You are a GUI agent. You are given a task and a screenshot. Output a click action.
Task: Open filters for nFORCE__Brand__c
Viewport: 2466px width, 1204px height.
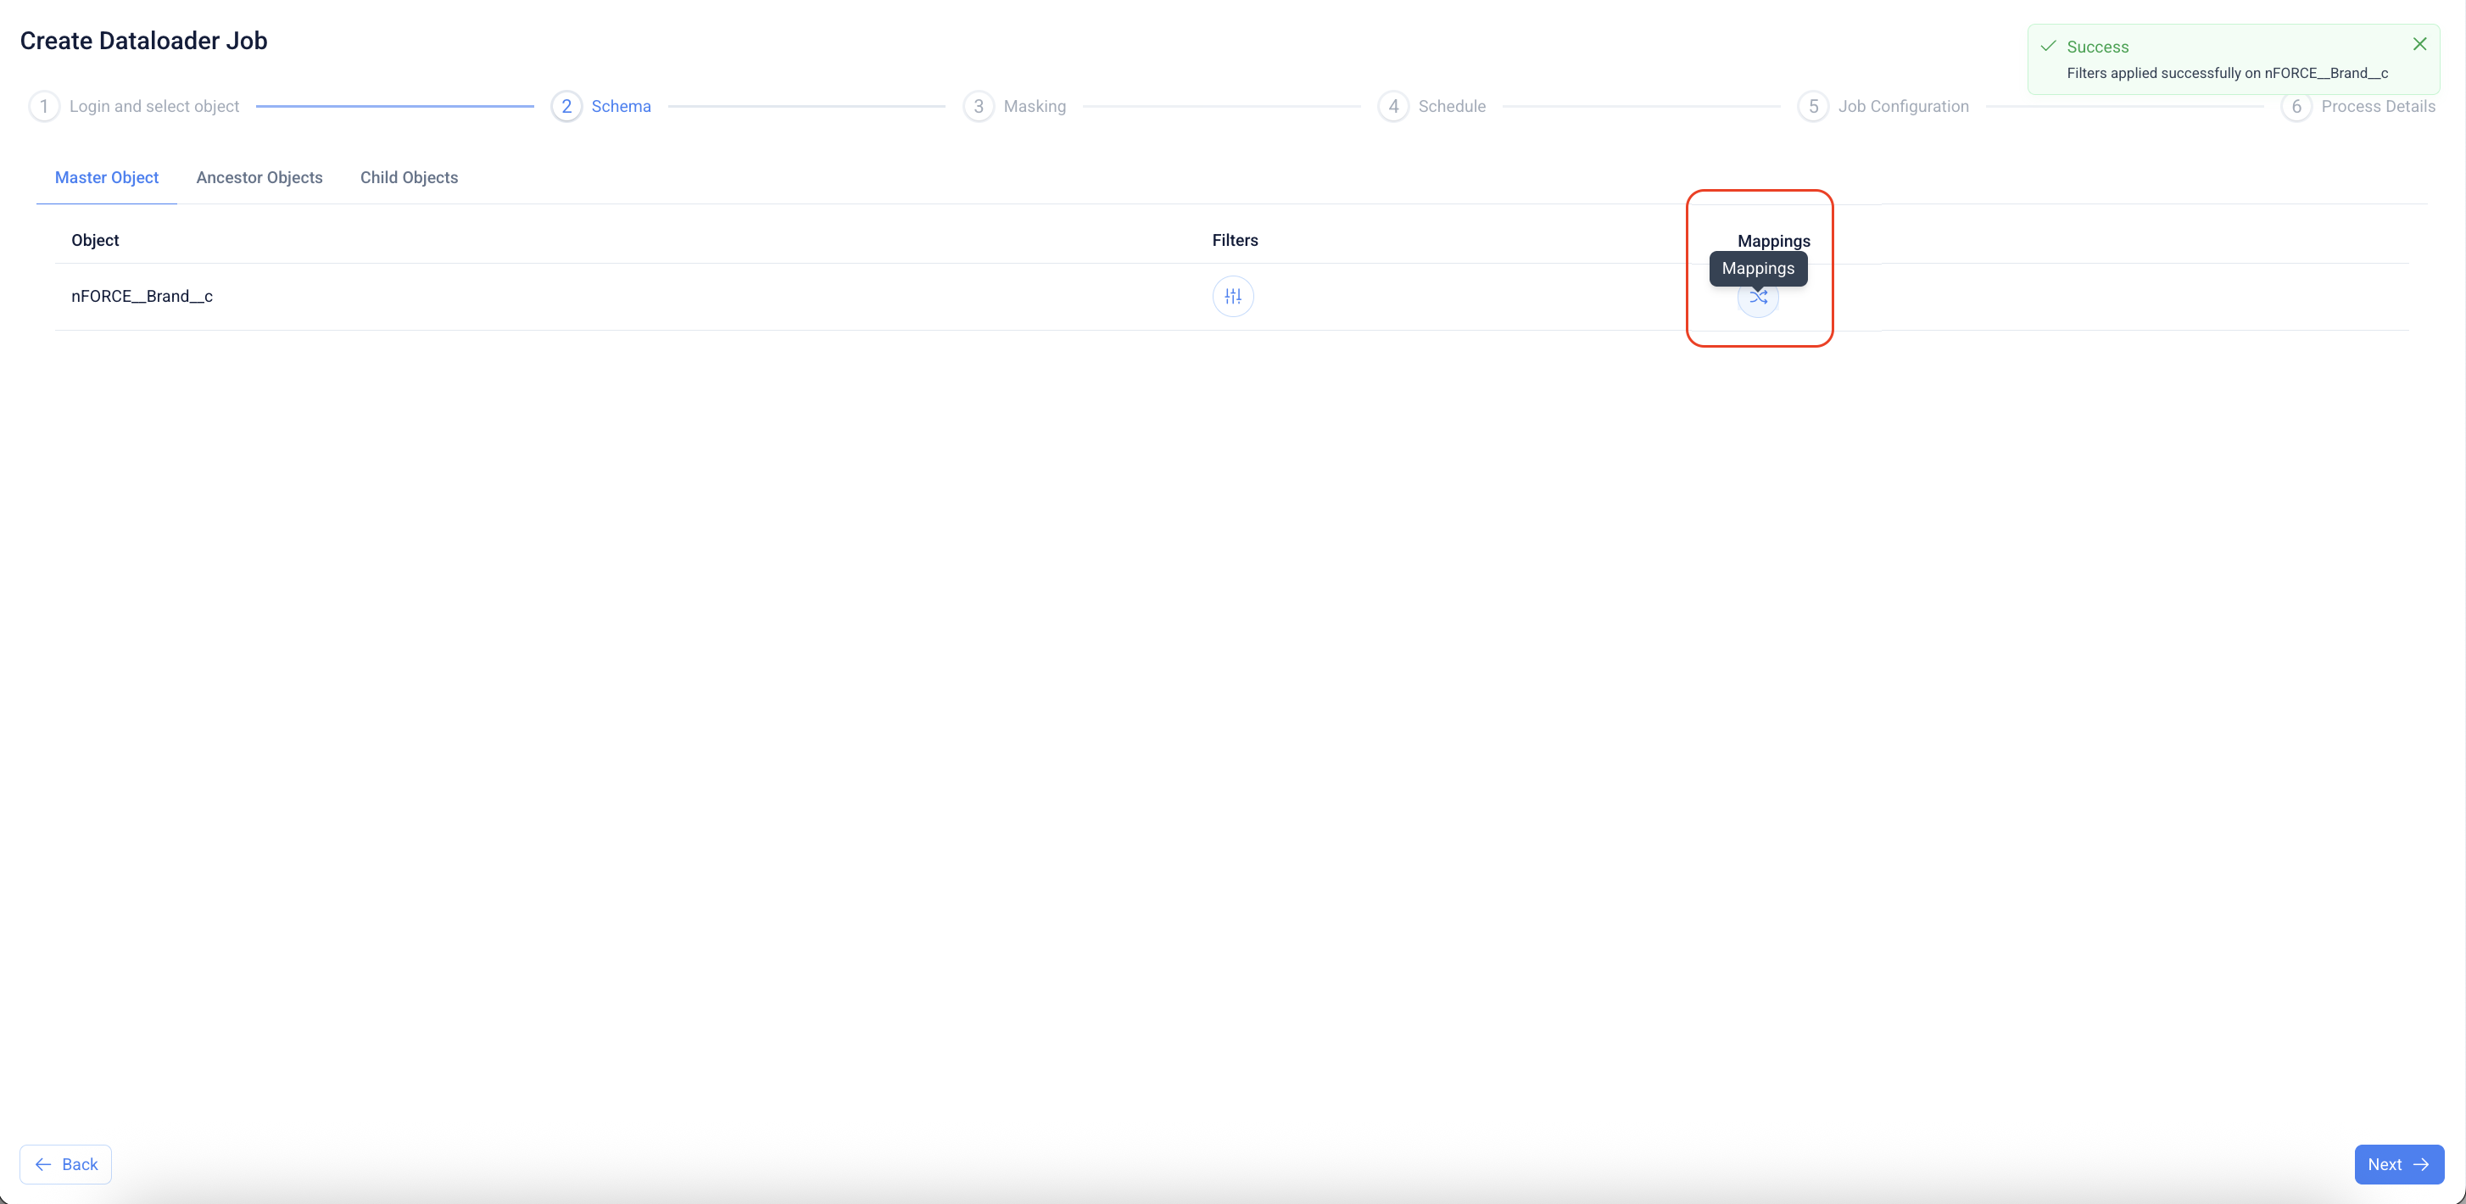pyautogui.click(x=1233, y=297)
